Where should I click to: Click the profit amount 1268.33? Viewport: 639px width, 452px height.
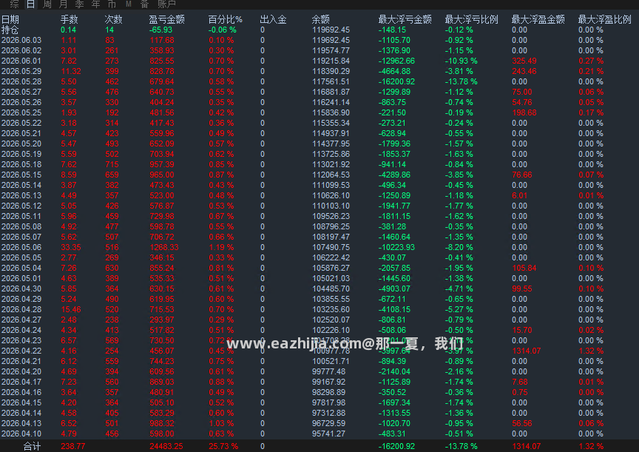pos(164,247)
